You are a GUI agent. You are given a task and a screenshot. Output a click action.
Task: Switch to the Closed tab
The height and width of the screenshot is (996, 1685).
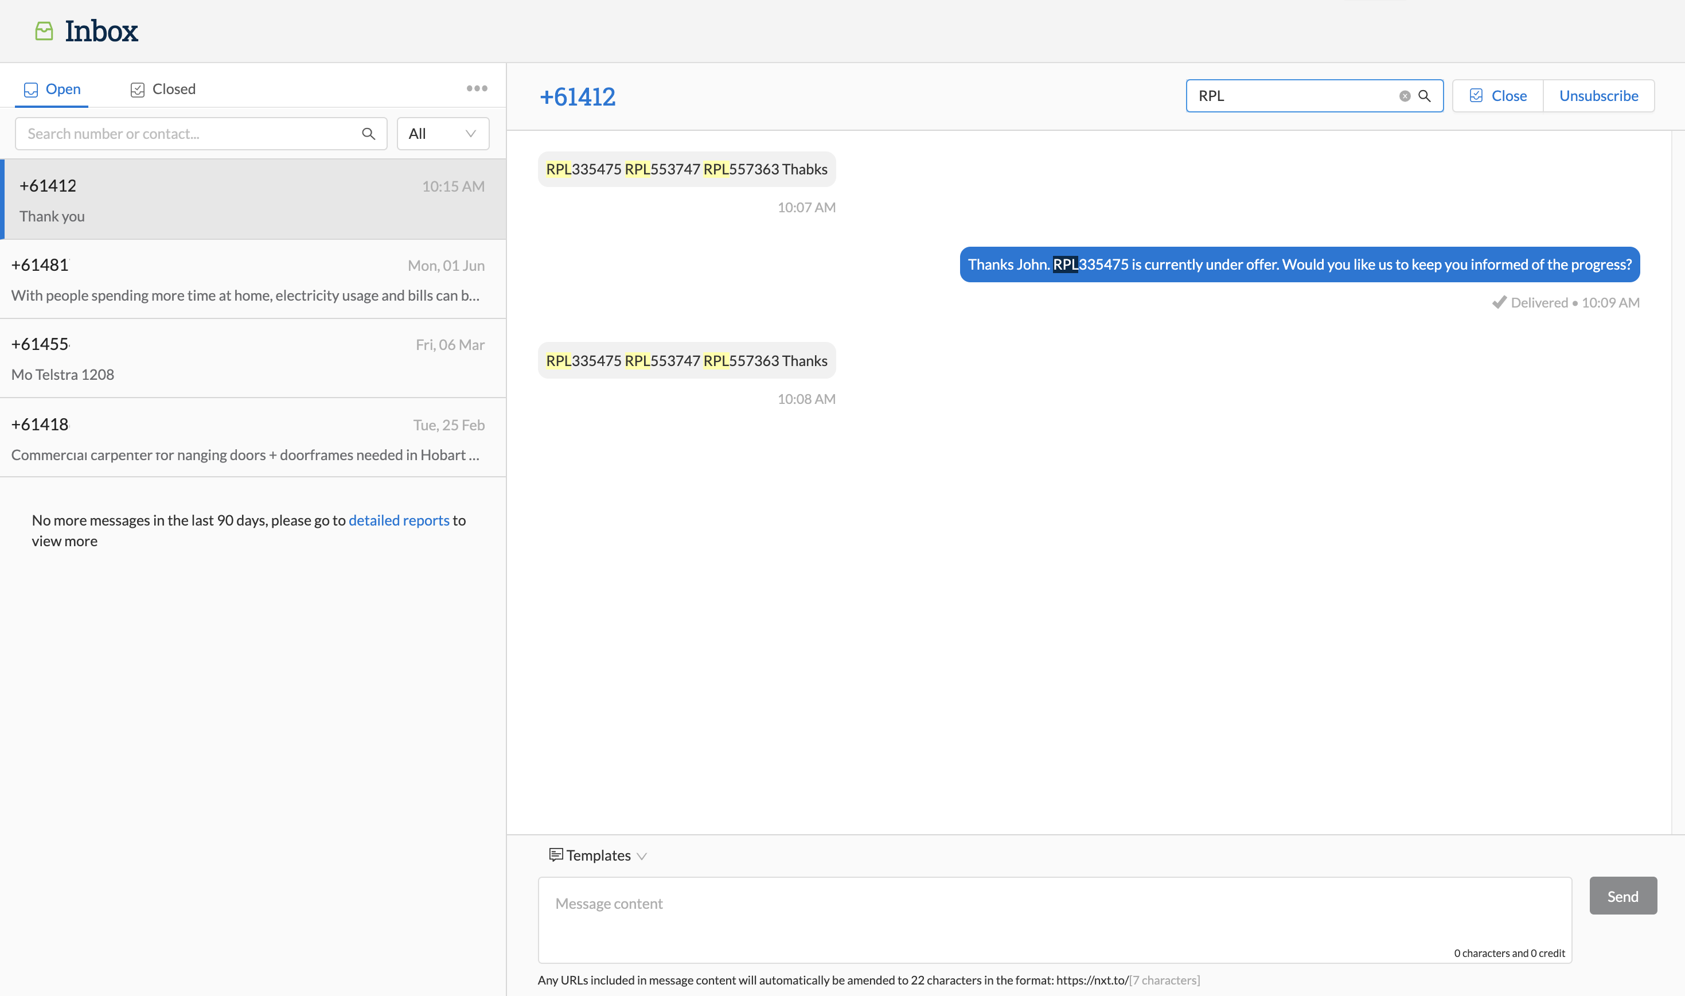tap(163, 90)
